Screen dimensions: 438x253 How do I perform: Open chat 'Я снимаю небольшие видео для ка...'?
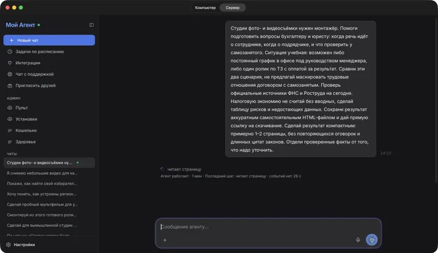coord(49,173)
